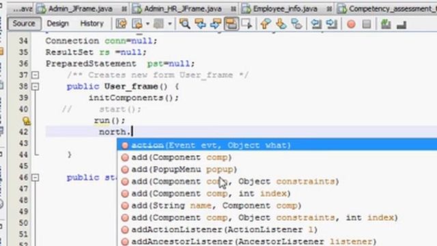Select action(Event evt, Object what) completion
The width and height of the screenshot is (437, 246).
click(277, 146)
